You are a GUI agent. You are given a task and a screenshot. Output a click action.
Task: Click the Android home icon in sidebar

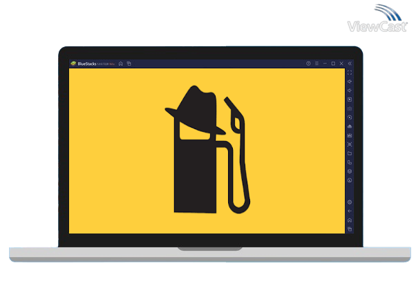[350, 220]
